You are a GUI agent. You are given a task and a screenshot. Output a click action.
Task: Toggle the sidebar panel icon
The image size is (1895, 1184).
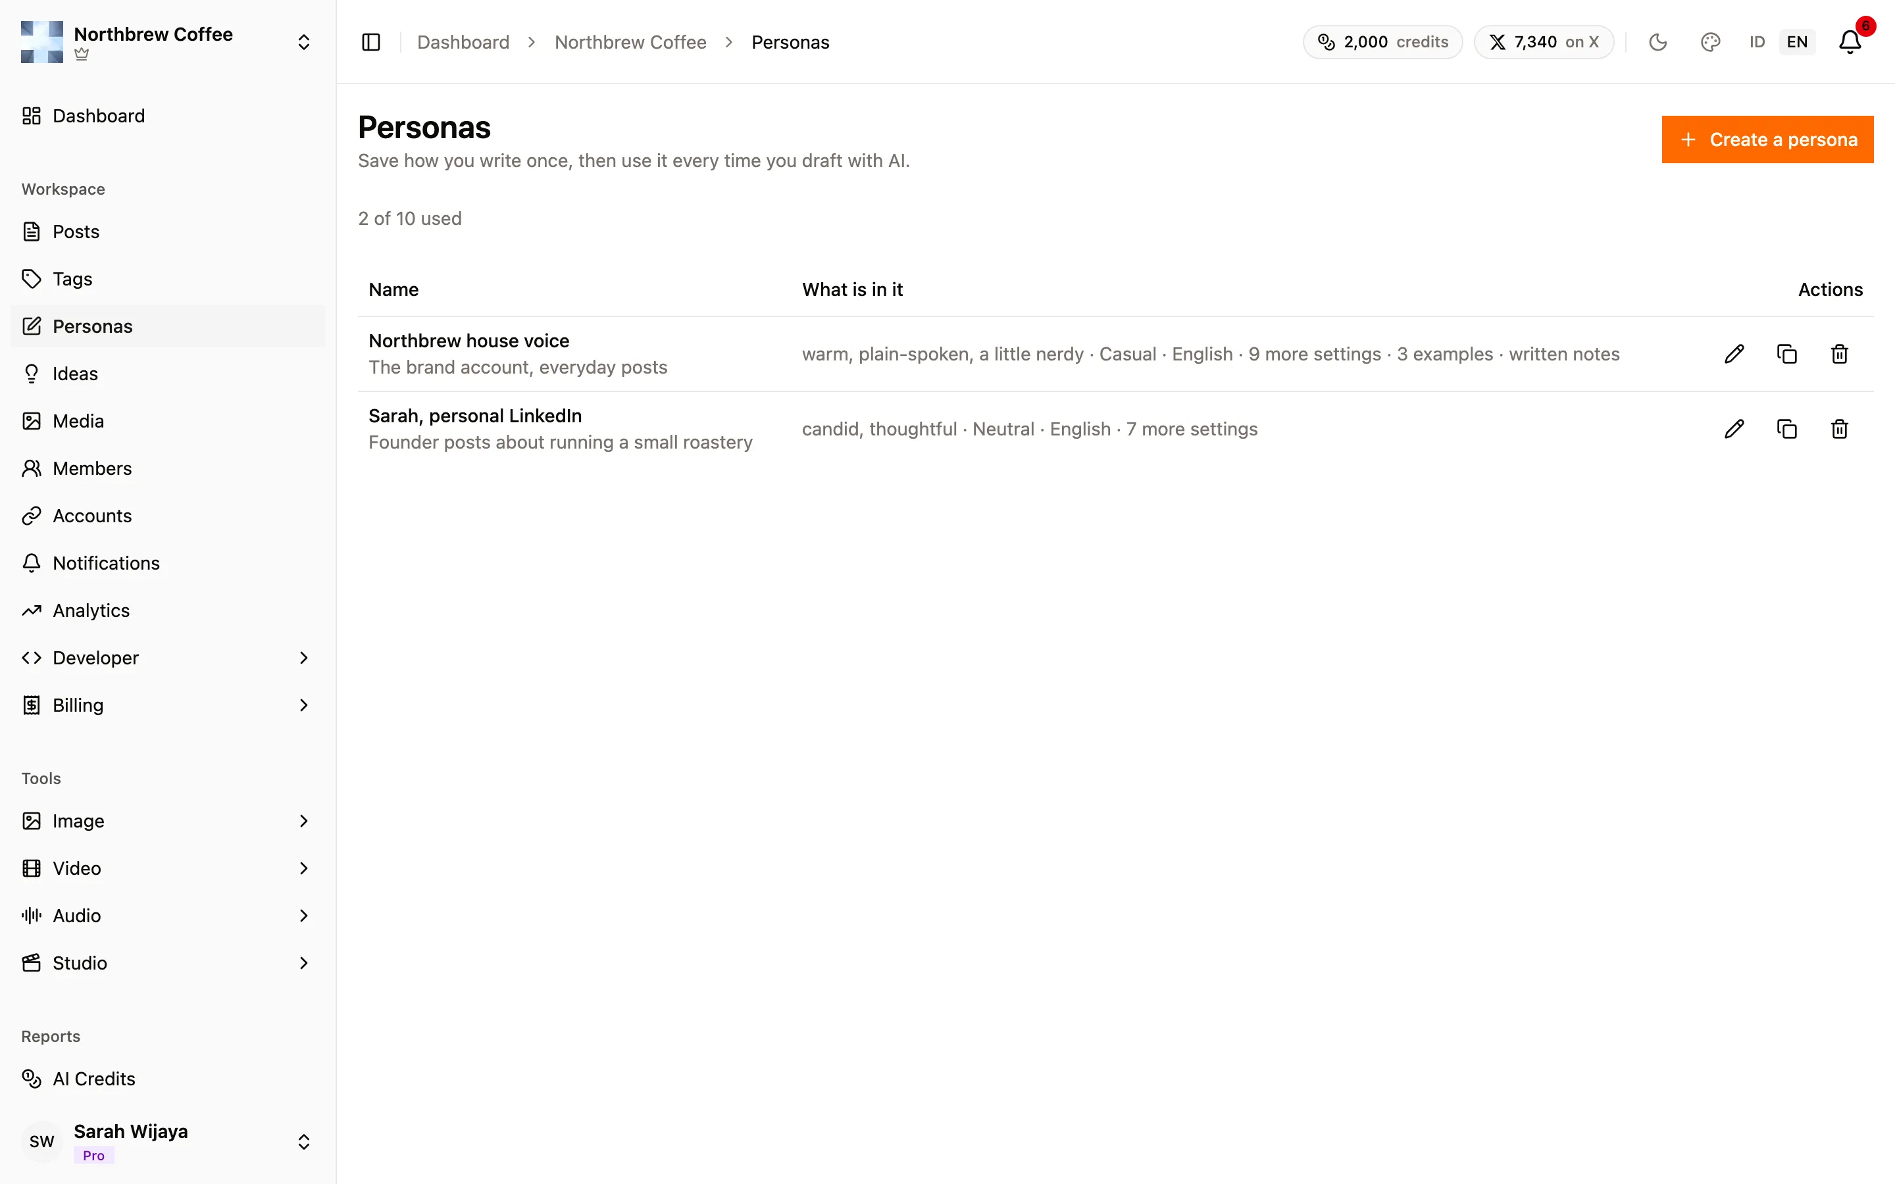pos(371,42)
